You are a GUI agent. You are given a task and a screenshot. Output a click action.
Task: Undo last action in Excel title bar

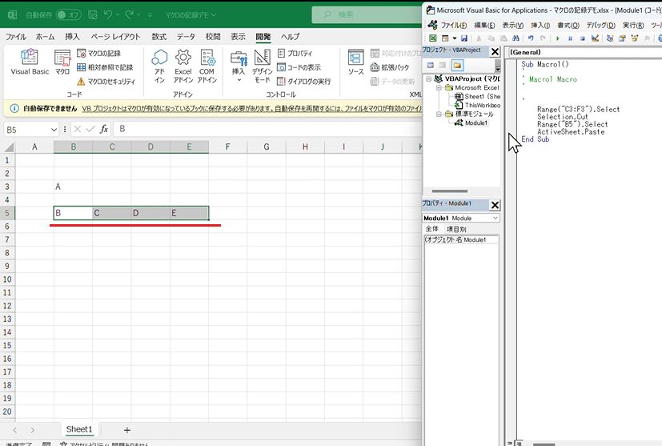point(108,14)
